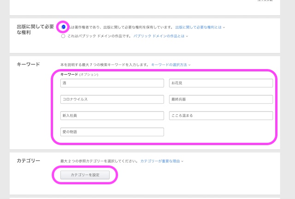The width and height of the screenshot is (295, 199).
Task: Click the keyword field containing 酒
Action: pos(112,83)
